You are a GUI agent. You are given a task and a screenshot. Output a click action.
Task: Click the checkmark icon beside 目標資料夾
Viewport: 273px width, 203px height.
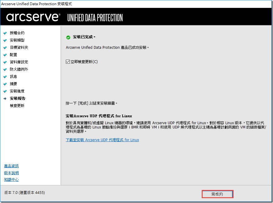pos(5,48)
